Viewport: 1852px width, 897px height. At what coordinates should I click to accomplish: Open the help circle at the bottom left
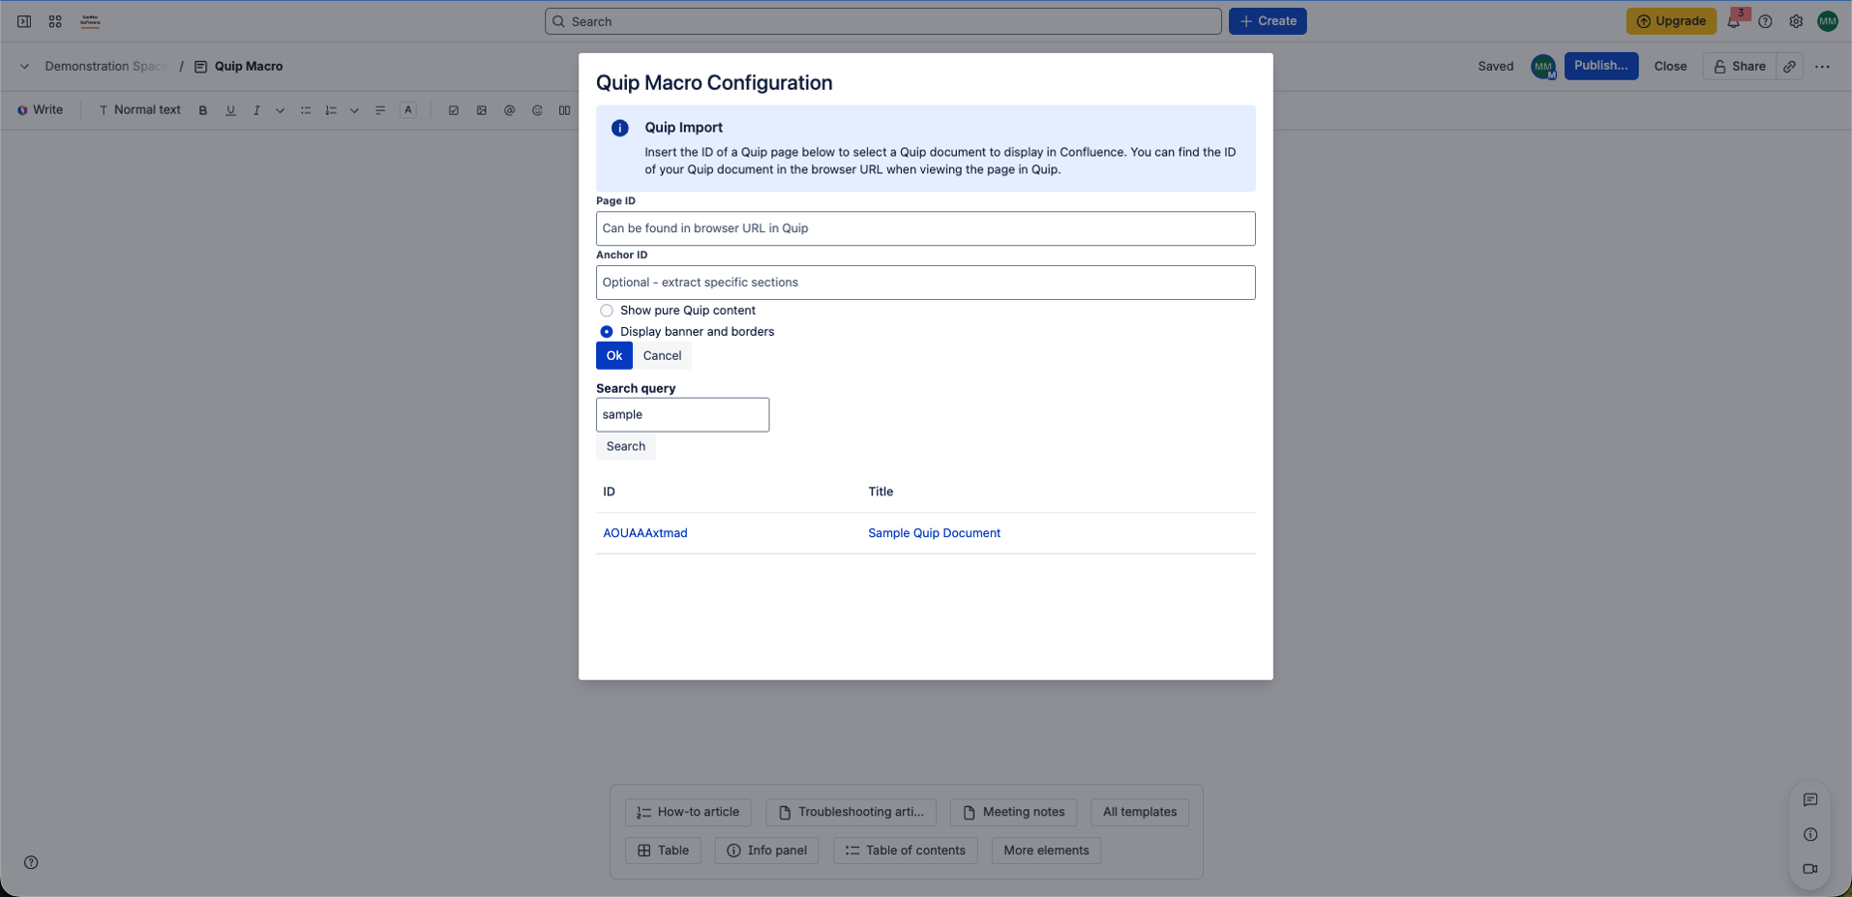(x=31, y=863)
